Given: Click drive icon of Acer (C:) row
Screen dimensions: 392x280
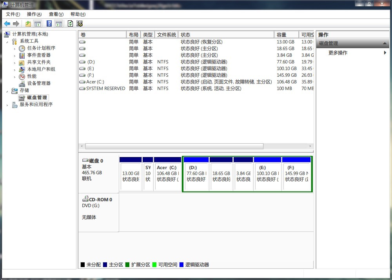Looking at the screenshot, I should point(82,82).
